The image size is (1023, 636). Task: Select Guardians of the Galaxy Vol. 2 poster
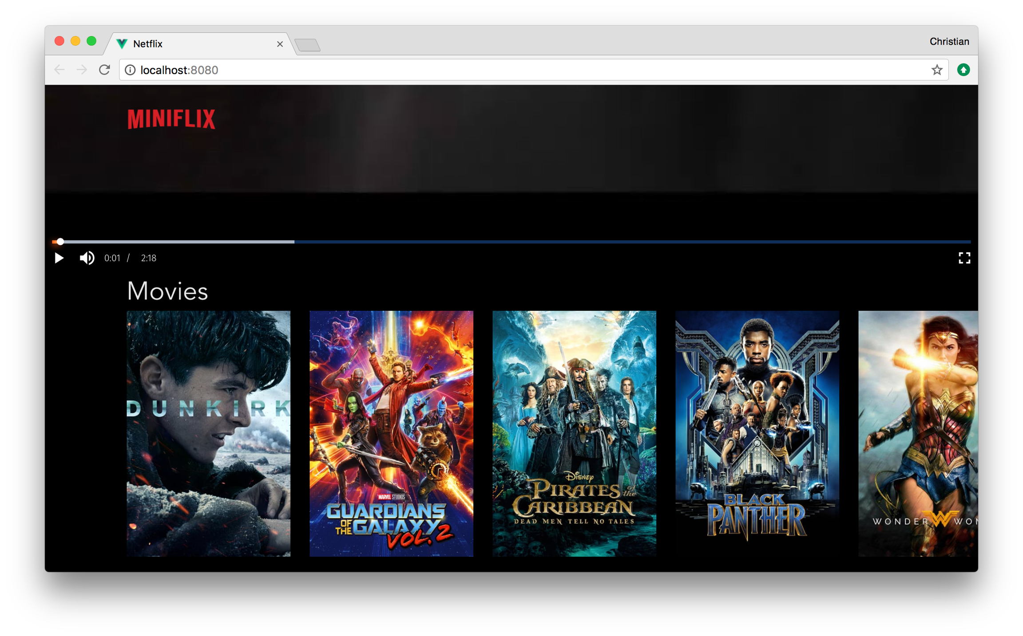(391, 433)
